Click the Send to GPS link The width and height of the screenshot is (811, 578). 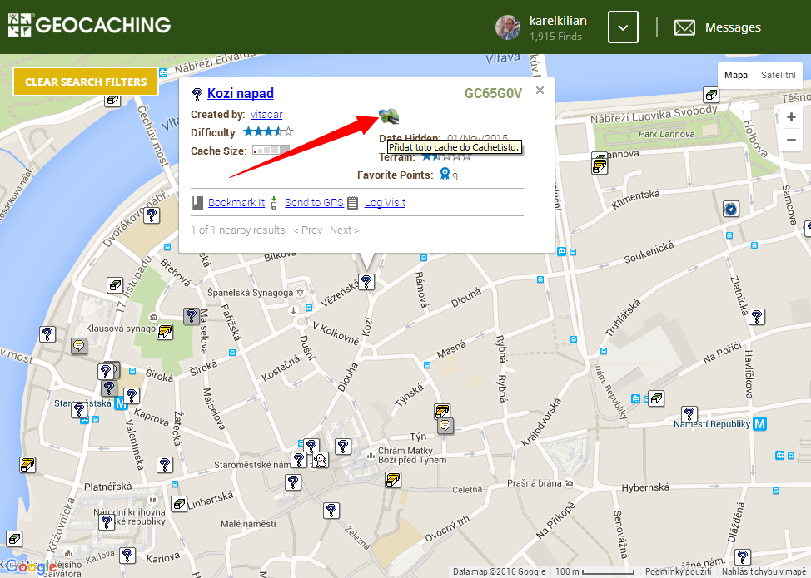pos(314,202)
